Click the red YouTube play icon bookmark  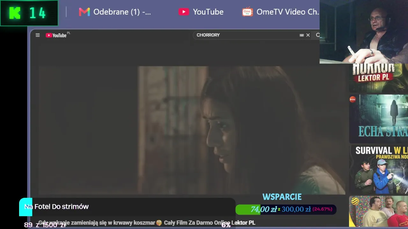click(184, 12)
